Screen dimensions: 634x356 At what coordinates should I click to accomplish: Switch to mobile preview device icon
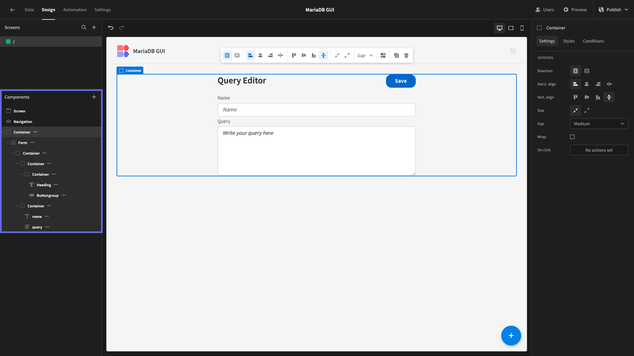(x=522, y=28)
